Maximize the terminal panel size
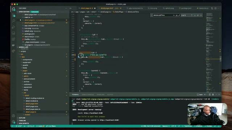Image resolution: width=232 pixels, height=130 pixels. point(216,95)
